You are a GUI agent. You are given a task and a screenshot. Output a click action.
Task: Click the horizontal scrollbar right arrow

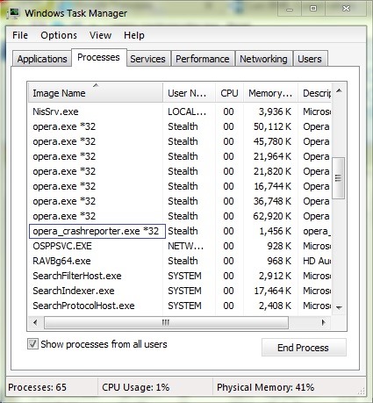pos(324,322)
